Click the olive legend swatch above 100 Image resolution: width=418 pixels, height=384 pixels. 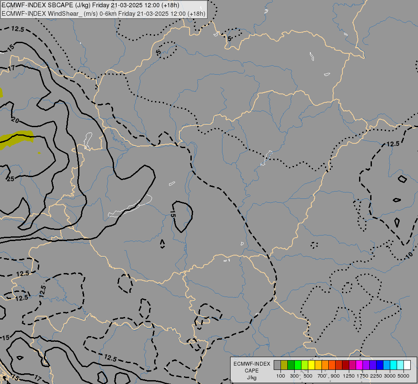pyautogui.click(x=284, y=365)
